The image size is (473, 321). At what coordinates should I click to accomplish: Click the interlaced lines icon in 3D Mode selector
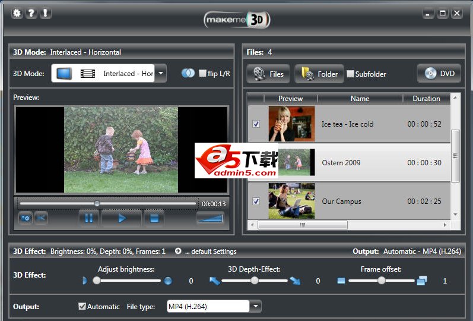(x=88, y=74)
